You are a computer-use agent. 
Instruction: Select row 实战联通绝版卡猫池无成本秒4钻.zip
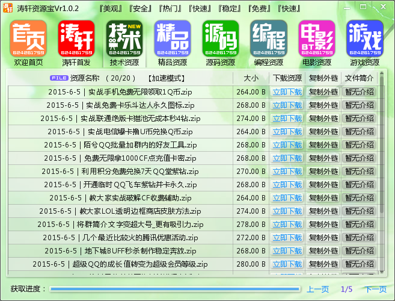pos(193,119)
